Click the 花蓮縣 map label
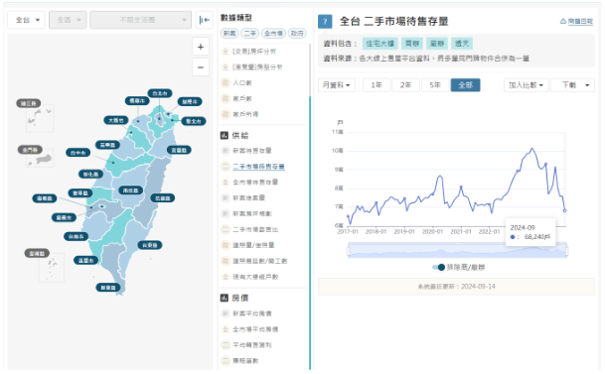This screenshot has height=374, width=605. point(163,198)
